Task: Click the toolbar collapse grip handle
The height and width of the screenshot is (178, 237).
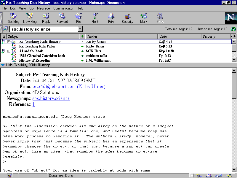Action: [x=1, y=18]
